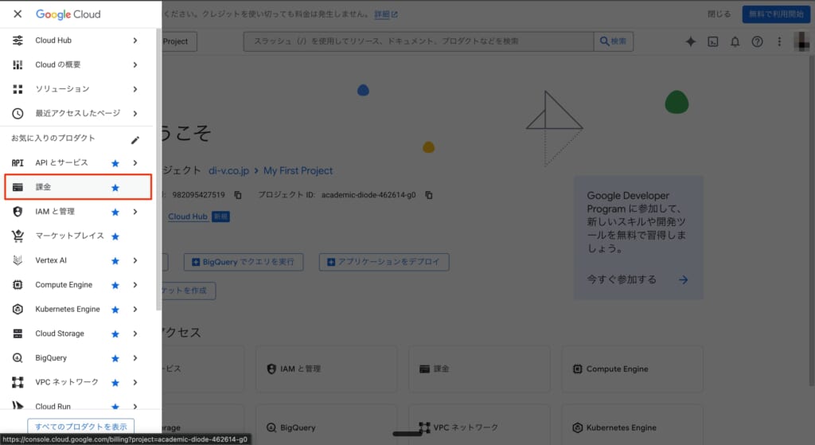
Task: Click the マーケットプレイス cart icon
Action: (x=18, y=236)
